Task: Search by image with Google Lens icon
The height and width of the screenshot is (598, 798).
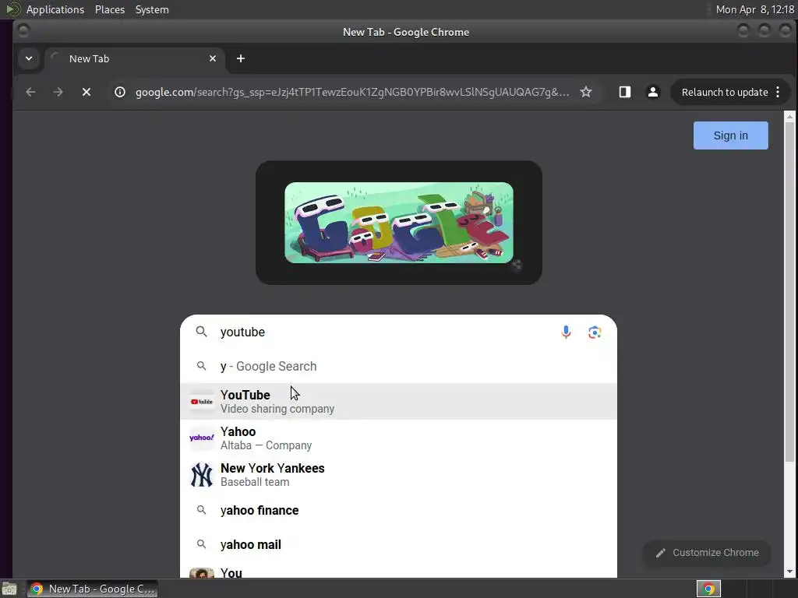Action: pos(595,332)
